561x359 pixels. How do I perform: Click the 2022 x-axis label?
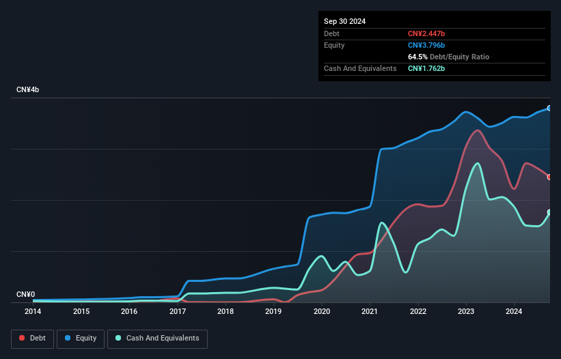(x=418, y=311)
